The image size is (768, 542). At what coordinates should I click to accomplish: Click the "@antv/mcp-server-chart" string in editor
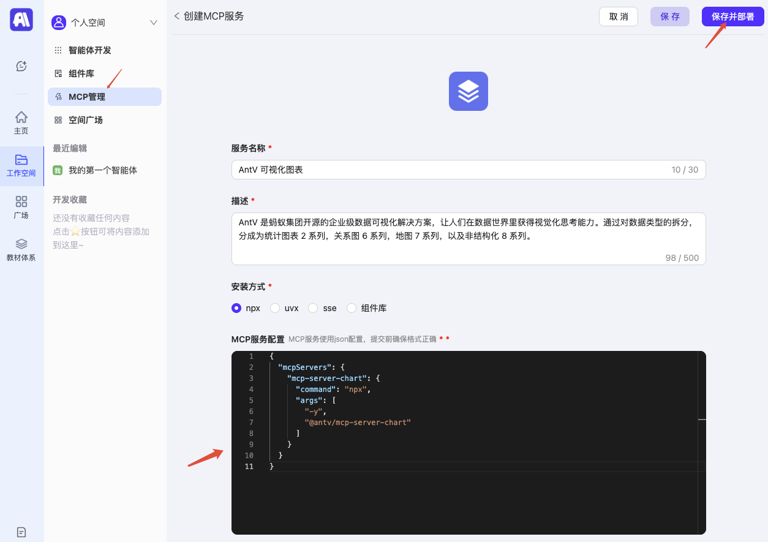[x=358, y=423]
